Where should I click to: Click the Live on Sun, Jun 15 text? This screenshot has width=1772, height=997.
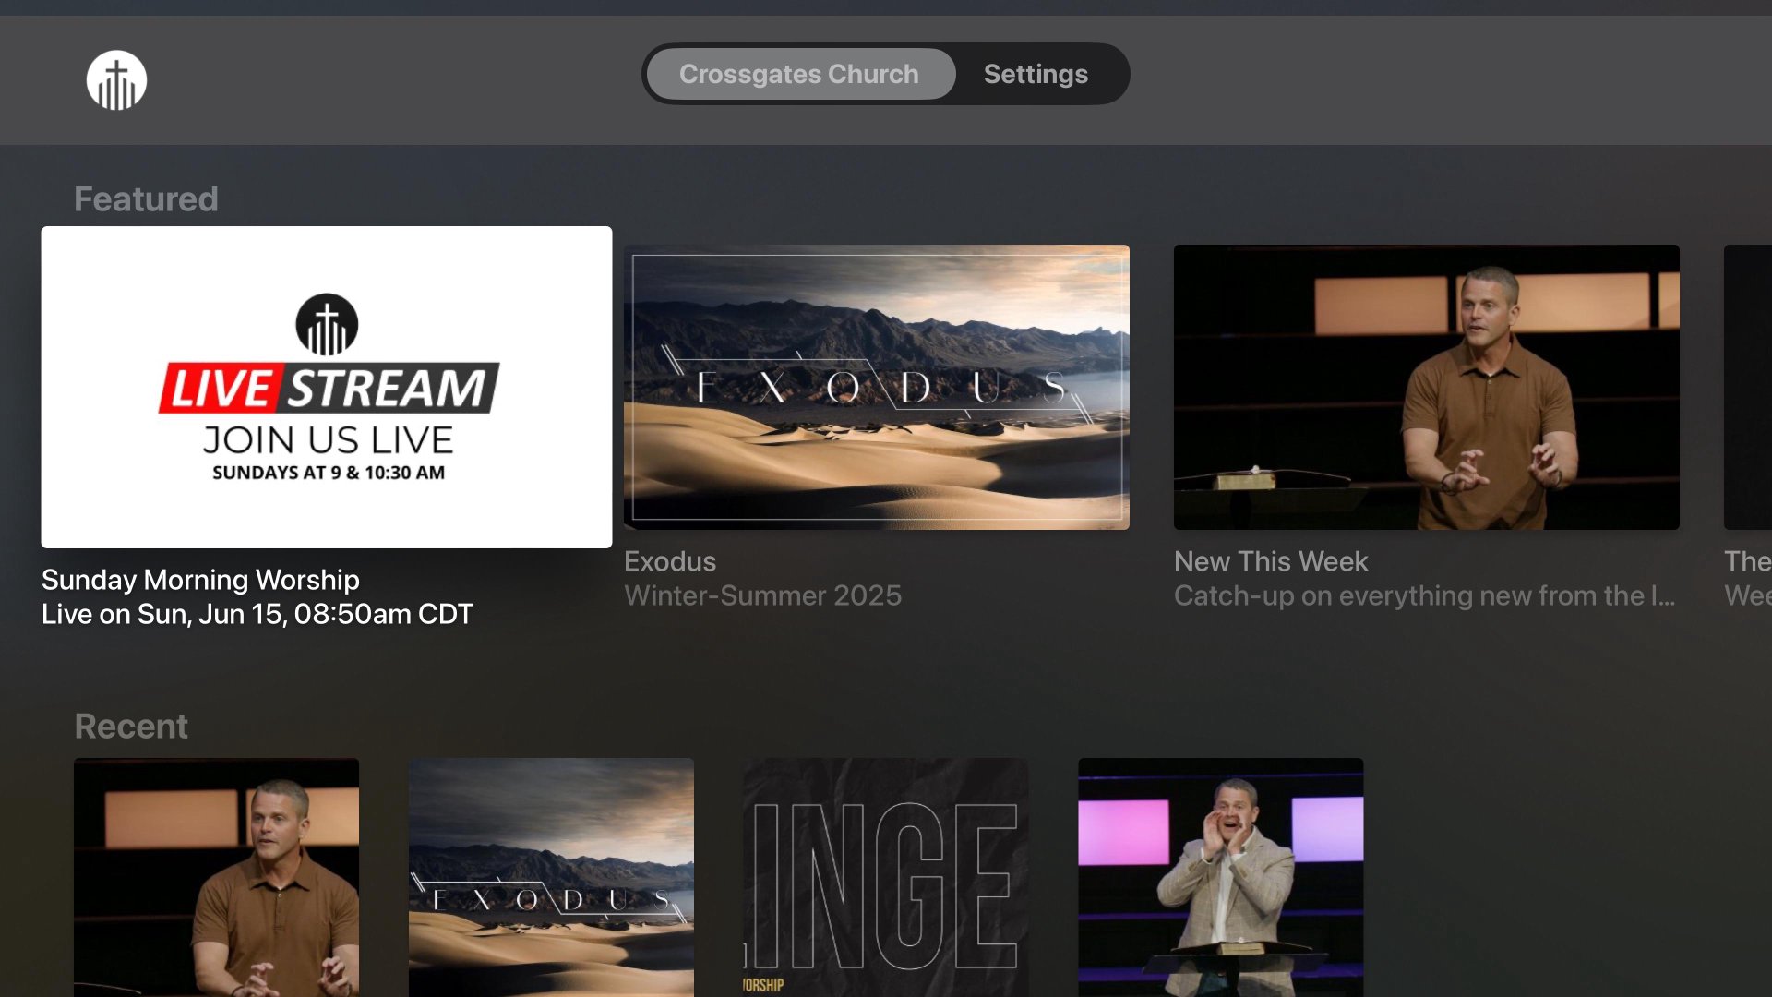(x=257, y=614)
